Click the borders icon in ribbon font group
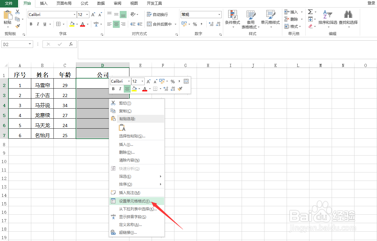This screenshot has height=241, width=377. click(58, 24)
